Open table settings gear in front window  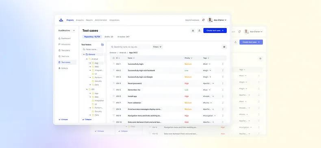224,47
